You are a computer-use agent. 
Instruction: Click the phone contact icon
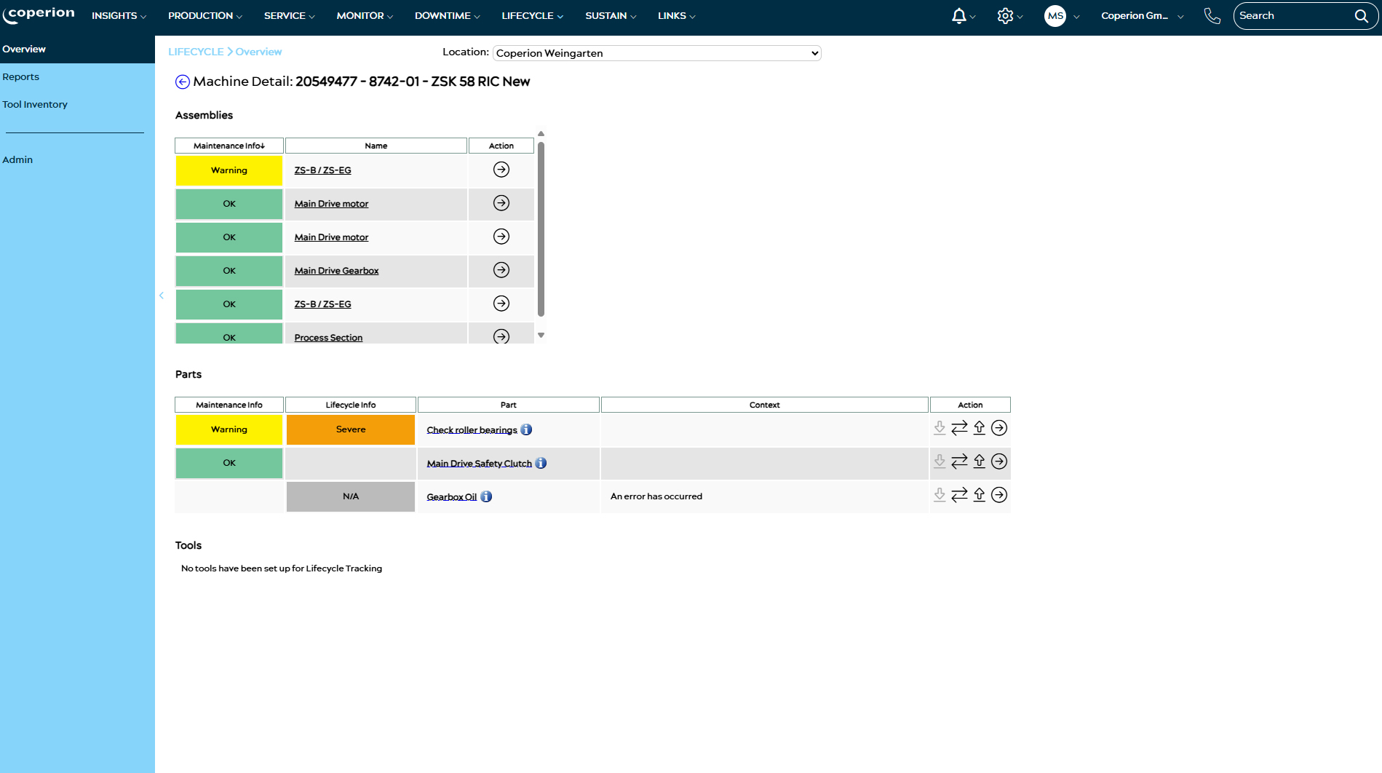click(x=1212, y=16)
